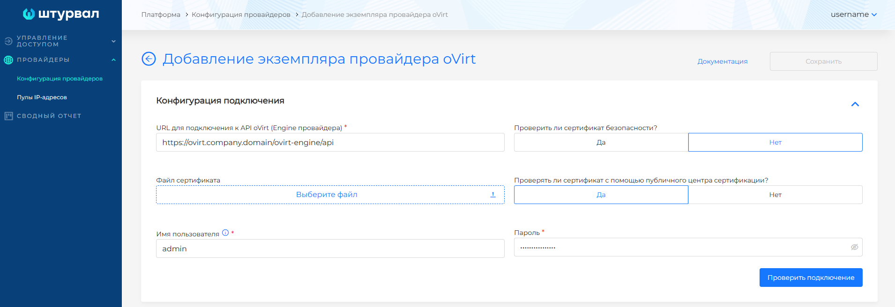Click the Проверить подключение button
The width and height of the screenshot is (895, 307).
(x=811, y=278)
